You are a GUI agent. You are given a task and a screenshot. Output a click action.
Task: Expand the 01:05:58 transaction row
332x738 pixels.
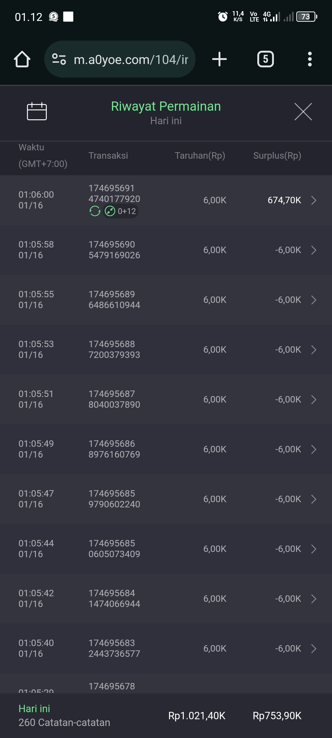(314, 250)
